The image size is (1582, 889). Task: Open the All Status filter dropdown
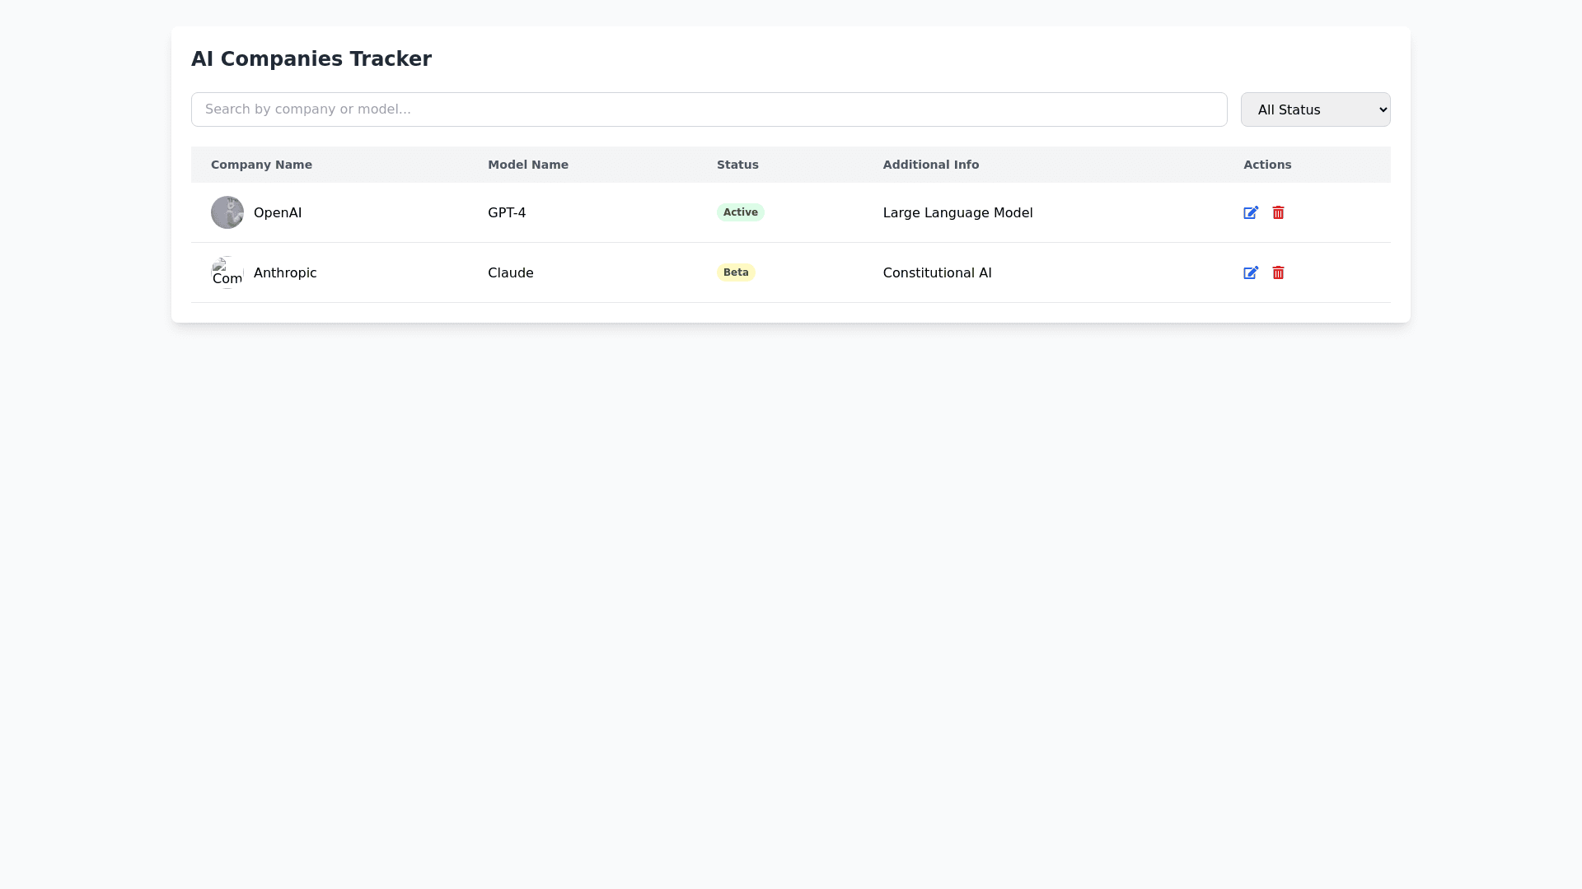pyautogui.click(x=1315, y=109)
